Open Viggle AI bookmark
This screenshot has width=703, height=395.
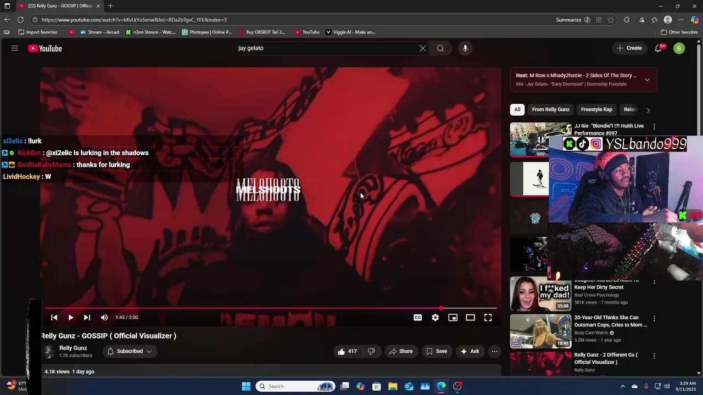click(x=350, y=32)
